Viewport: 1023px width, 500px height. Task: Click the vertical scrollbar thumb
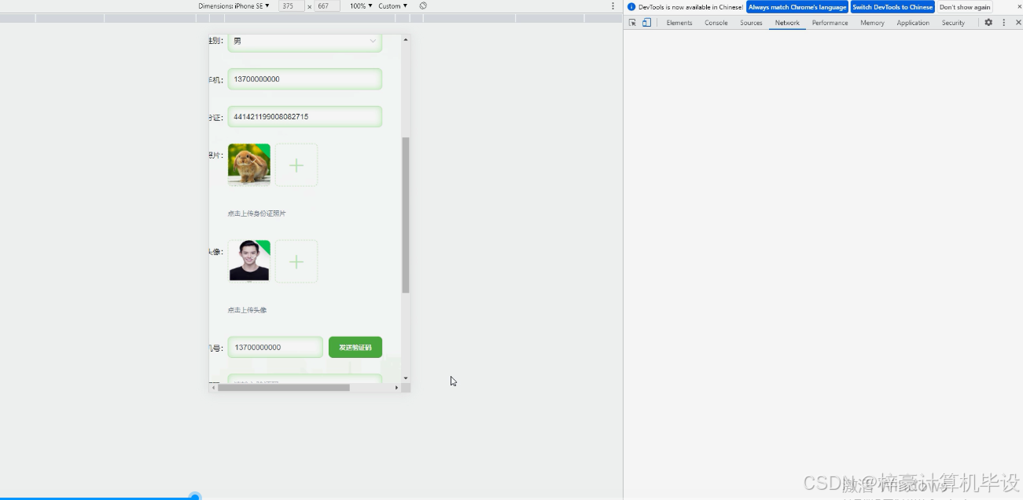click(x=406, y=215)
